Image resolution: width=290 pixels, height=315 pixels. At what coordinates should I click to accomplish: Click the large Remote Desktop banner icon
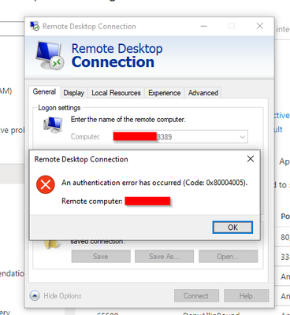tap(50, 55)
